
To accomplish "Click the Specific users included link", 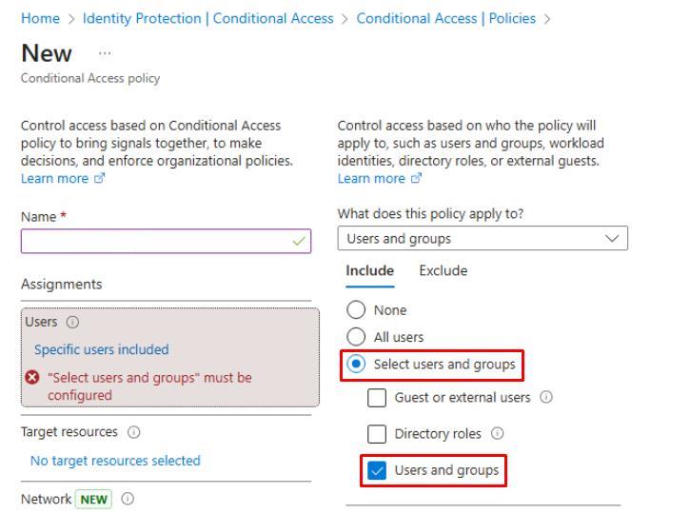I will point(101,349).
